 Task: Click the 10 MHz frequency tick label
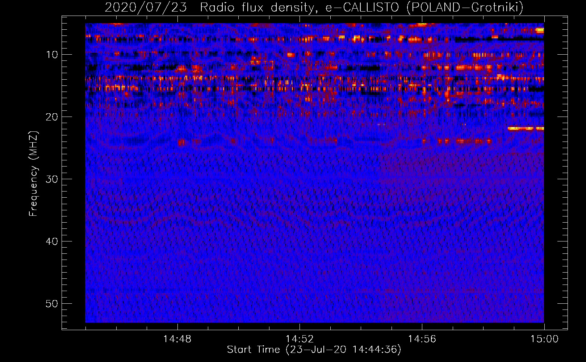click(52, 55)
